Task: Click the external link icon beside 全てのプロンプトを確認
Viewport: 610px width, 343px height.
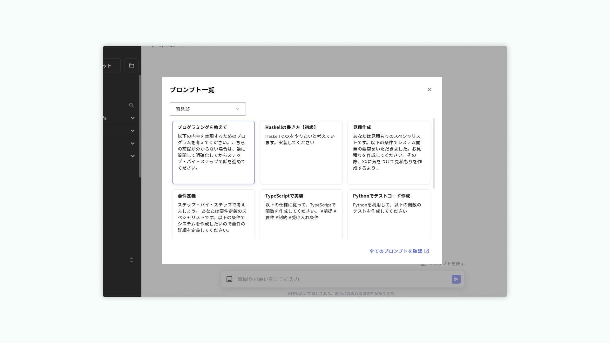Action: 427,251
